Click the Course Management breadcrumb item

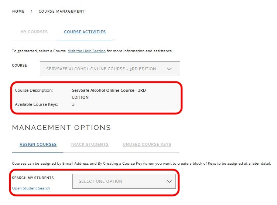coord(61,11)
